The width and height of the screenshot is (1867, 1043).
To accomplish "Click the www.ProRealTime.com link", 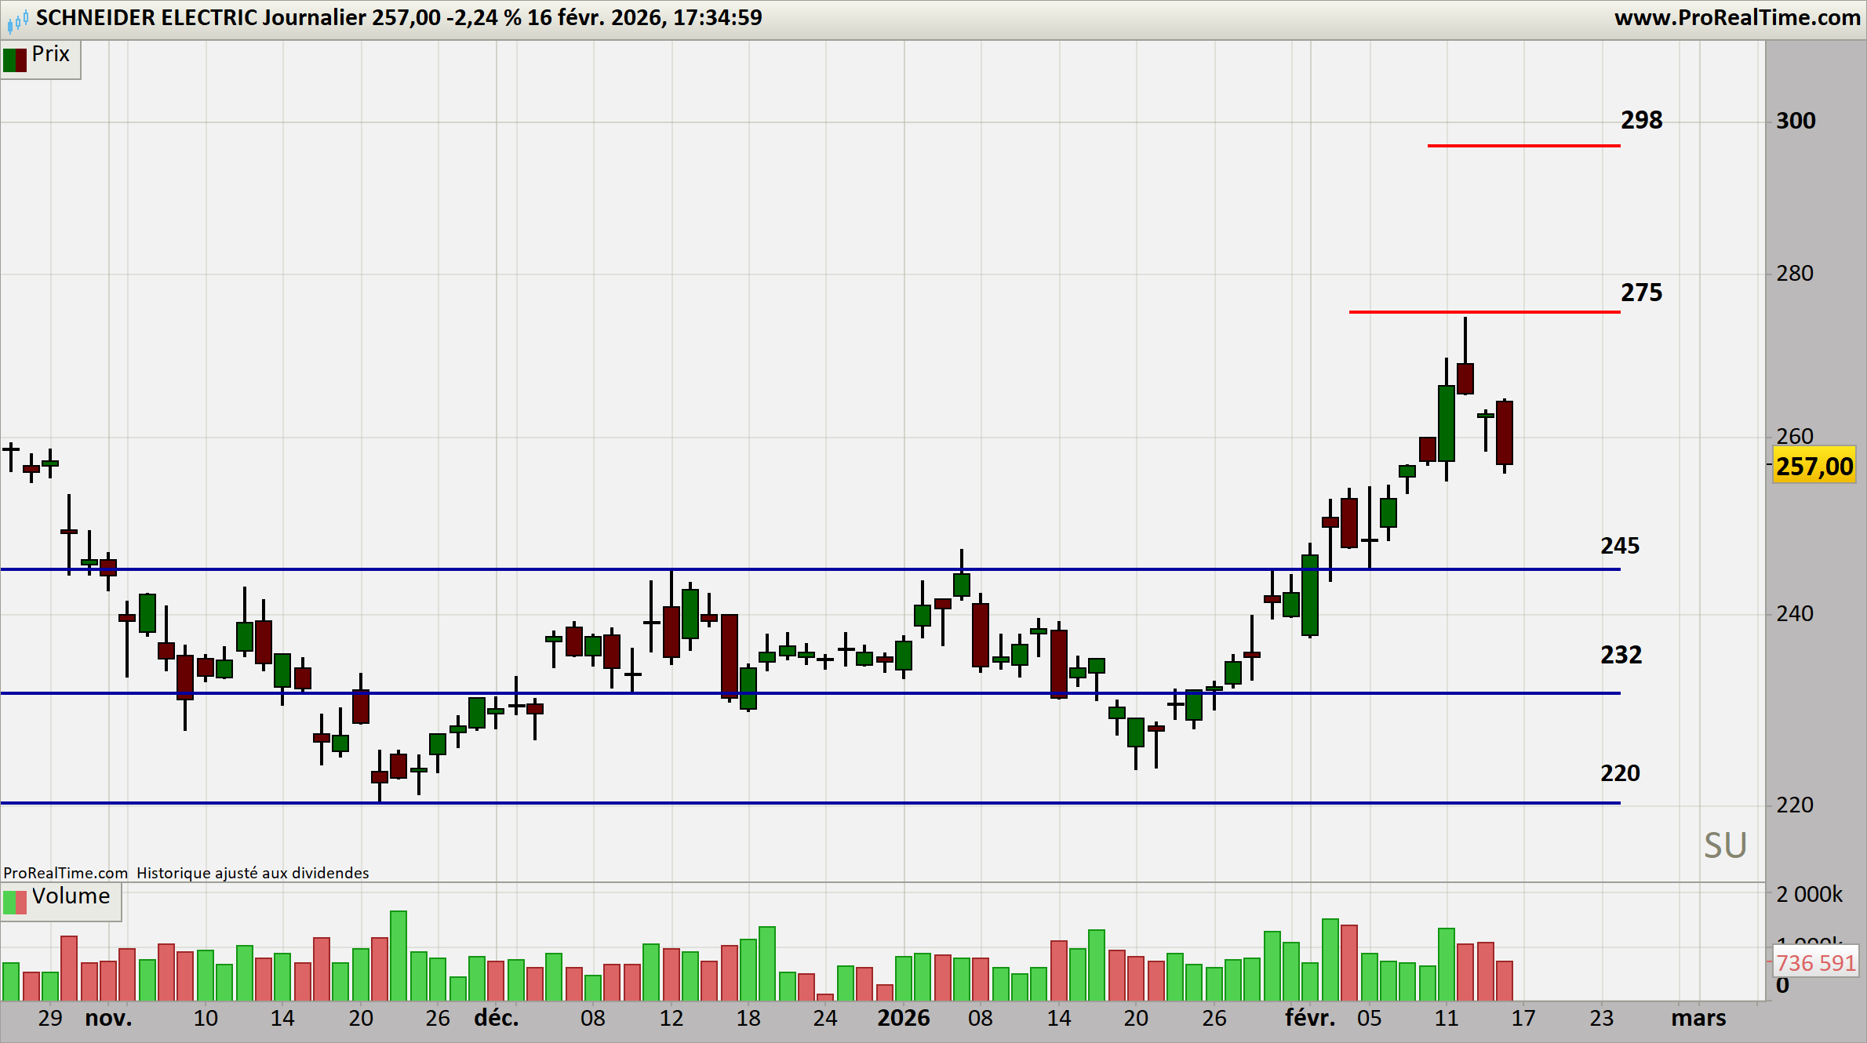I will [1736, 18].
